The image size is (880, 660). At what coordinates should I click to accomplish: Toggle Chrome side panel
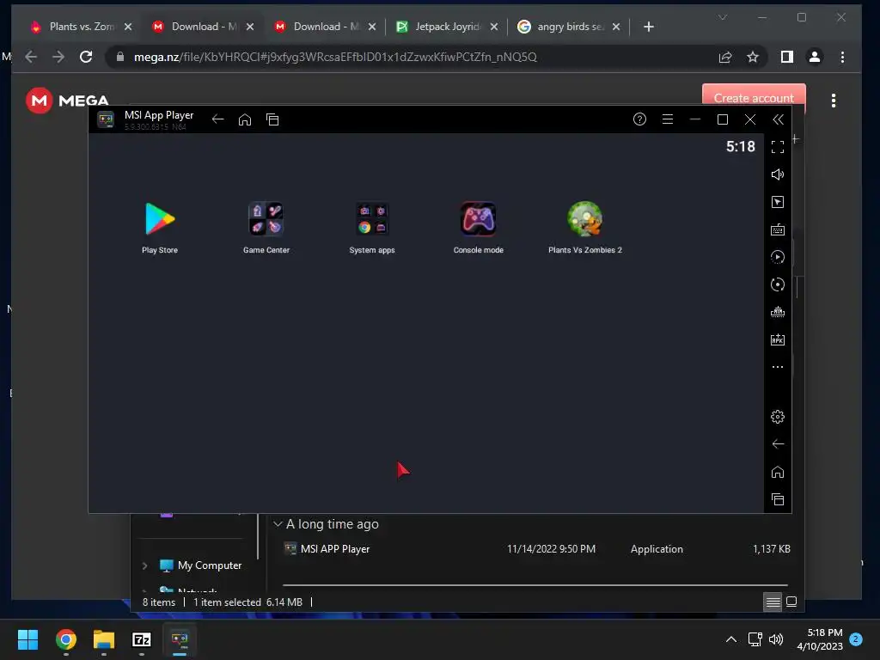(x=787, y=57)
